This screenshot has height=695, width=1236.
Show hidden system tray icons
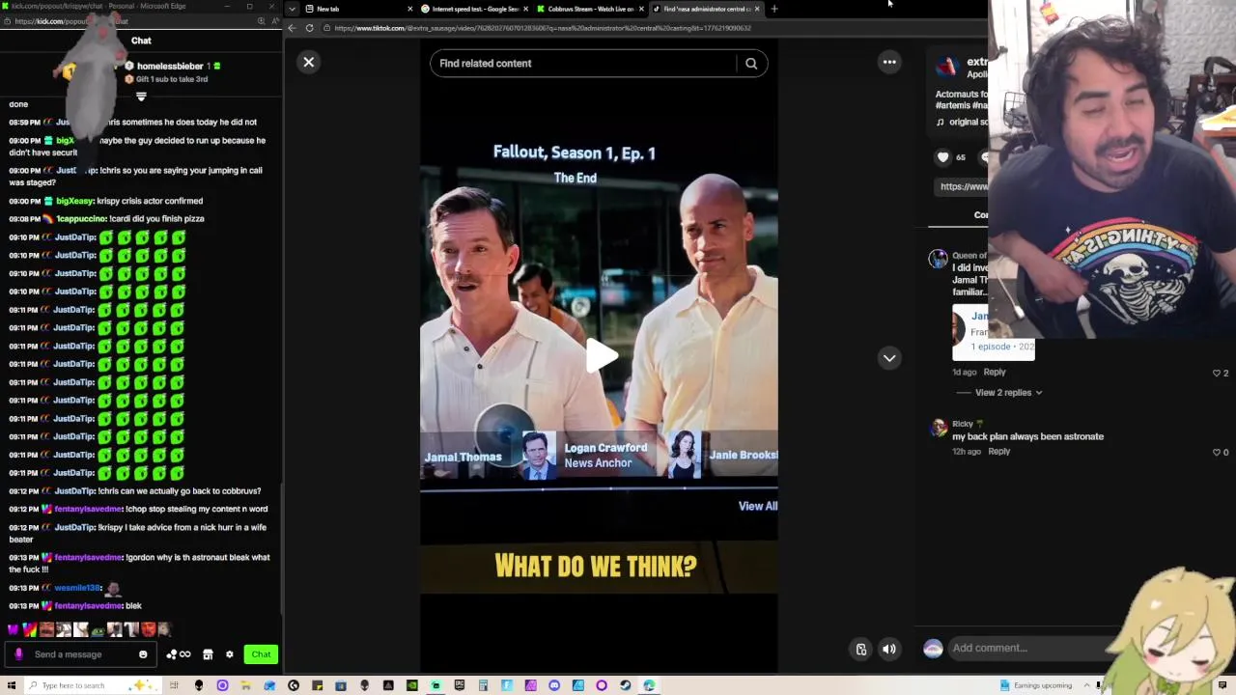1086,685
